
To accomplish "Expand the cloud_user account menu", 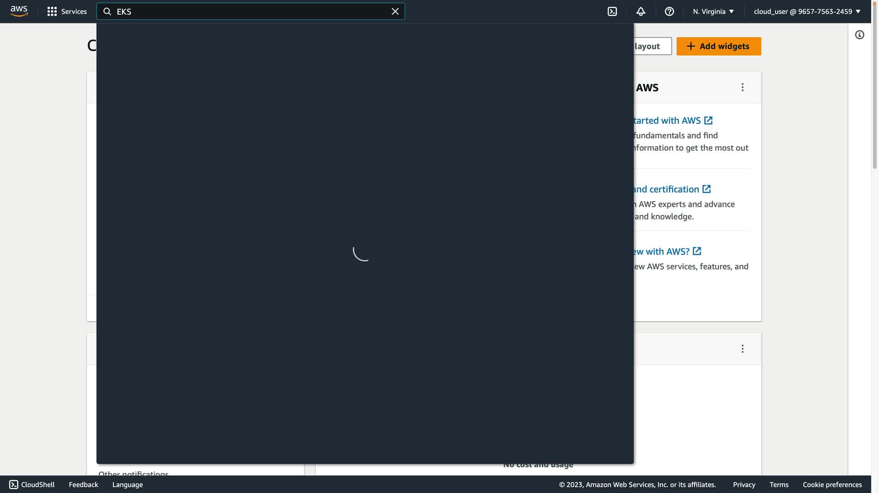I will 807,11.
